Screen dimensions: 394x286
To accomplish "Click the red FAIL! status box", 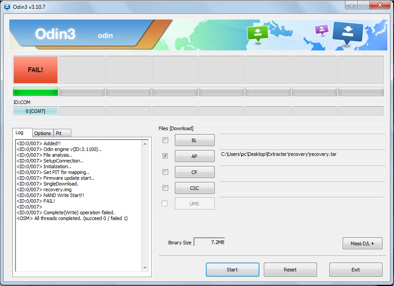I will click(x=35, y=70).
